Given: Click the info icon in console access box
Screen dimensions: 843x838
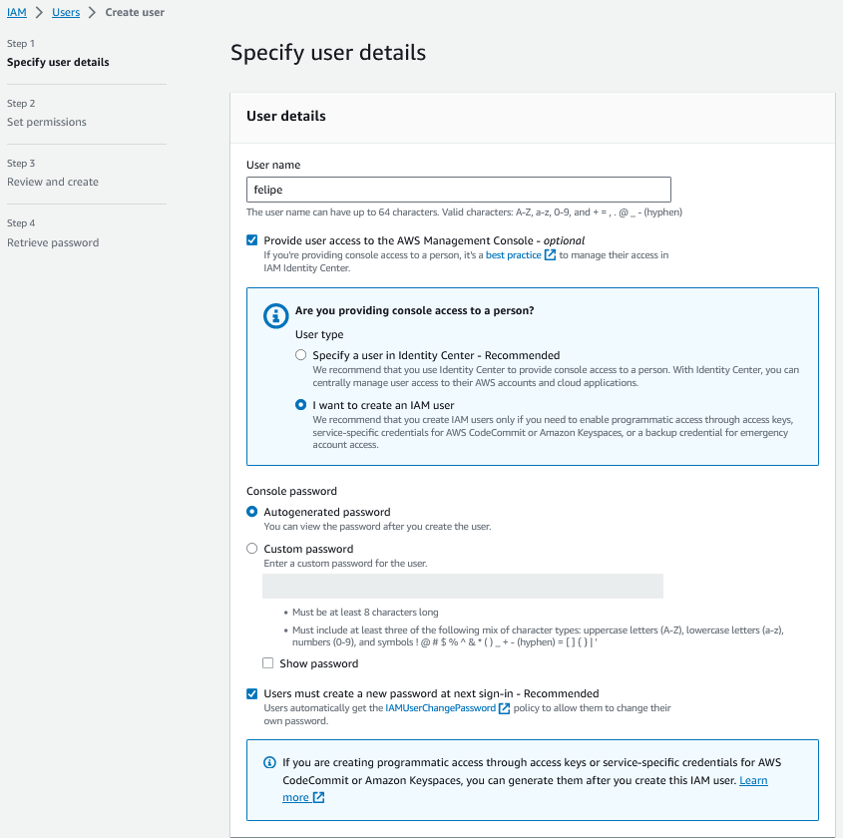Looking at the screenshot, I should (x=275, y=316).
